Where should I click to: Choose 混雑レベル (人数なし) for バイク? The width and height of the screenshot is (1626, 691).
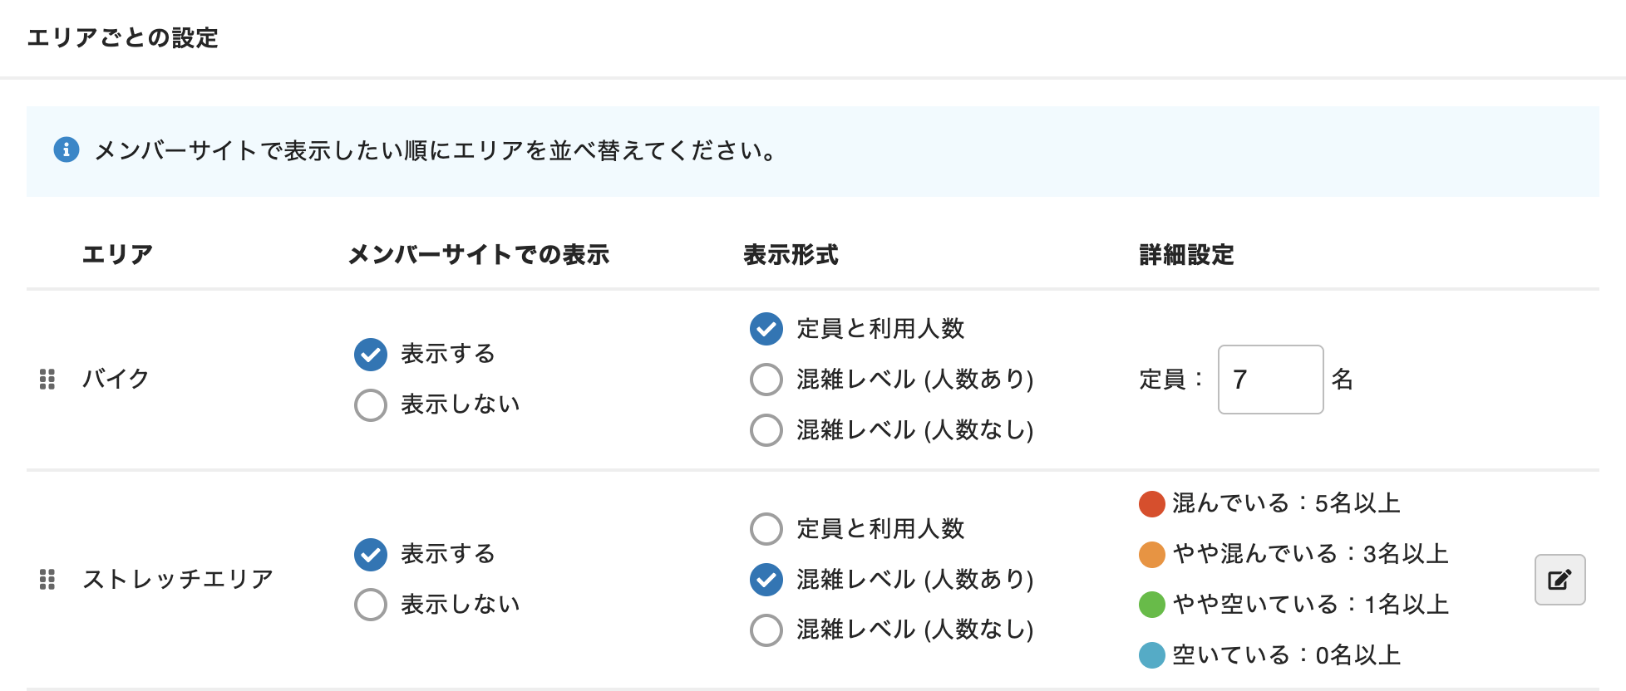766,430
